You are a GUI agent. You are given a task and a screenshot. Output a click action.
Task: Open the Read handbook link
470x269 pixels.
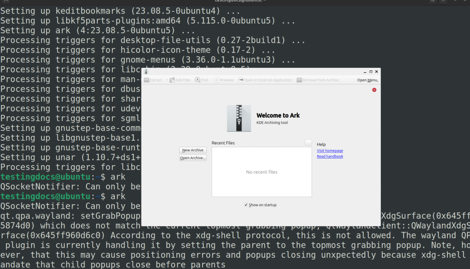tap(330, 157)
